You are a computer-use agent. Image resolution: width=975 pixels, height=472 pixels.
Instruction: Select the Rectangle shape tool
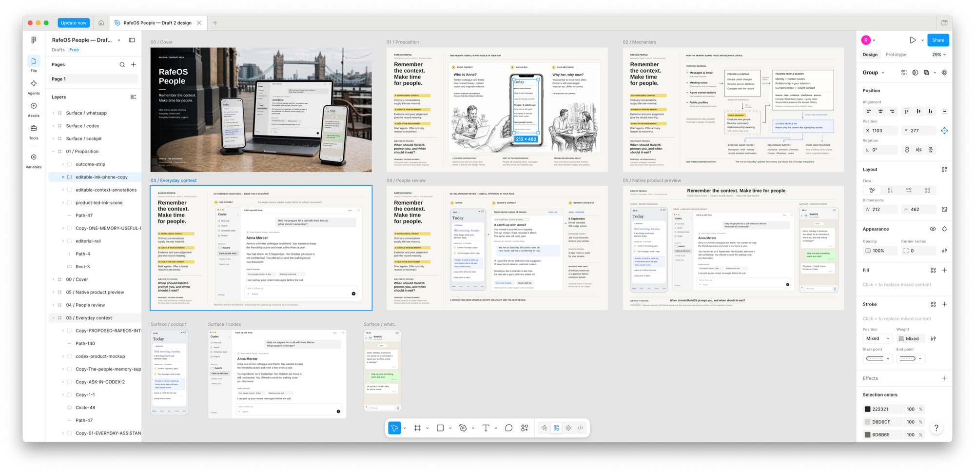tap(440, 428)
